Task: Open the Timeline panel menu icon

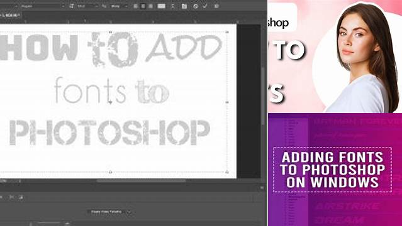Action: [262, 188]
